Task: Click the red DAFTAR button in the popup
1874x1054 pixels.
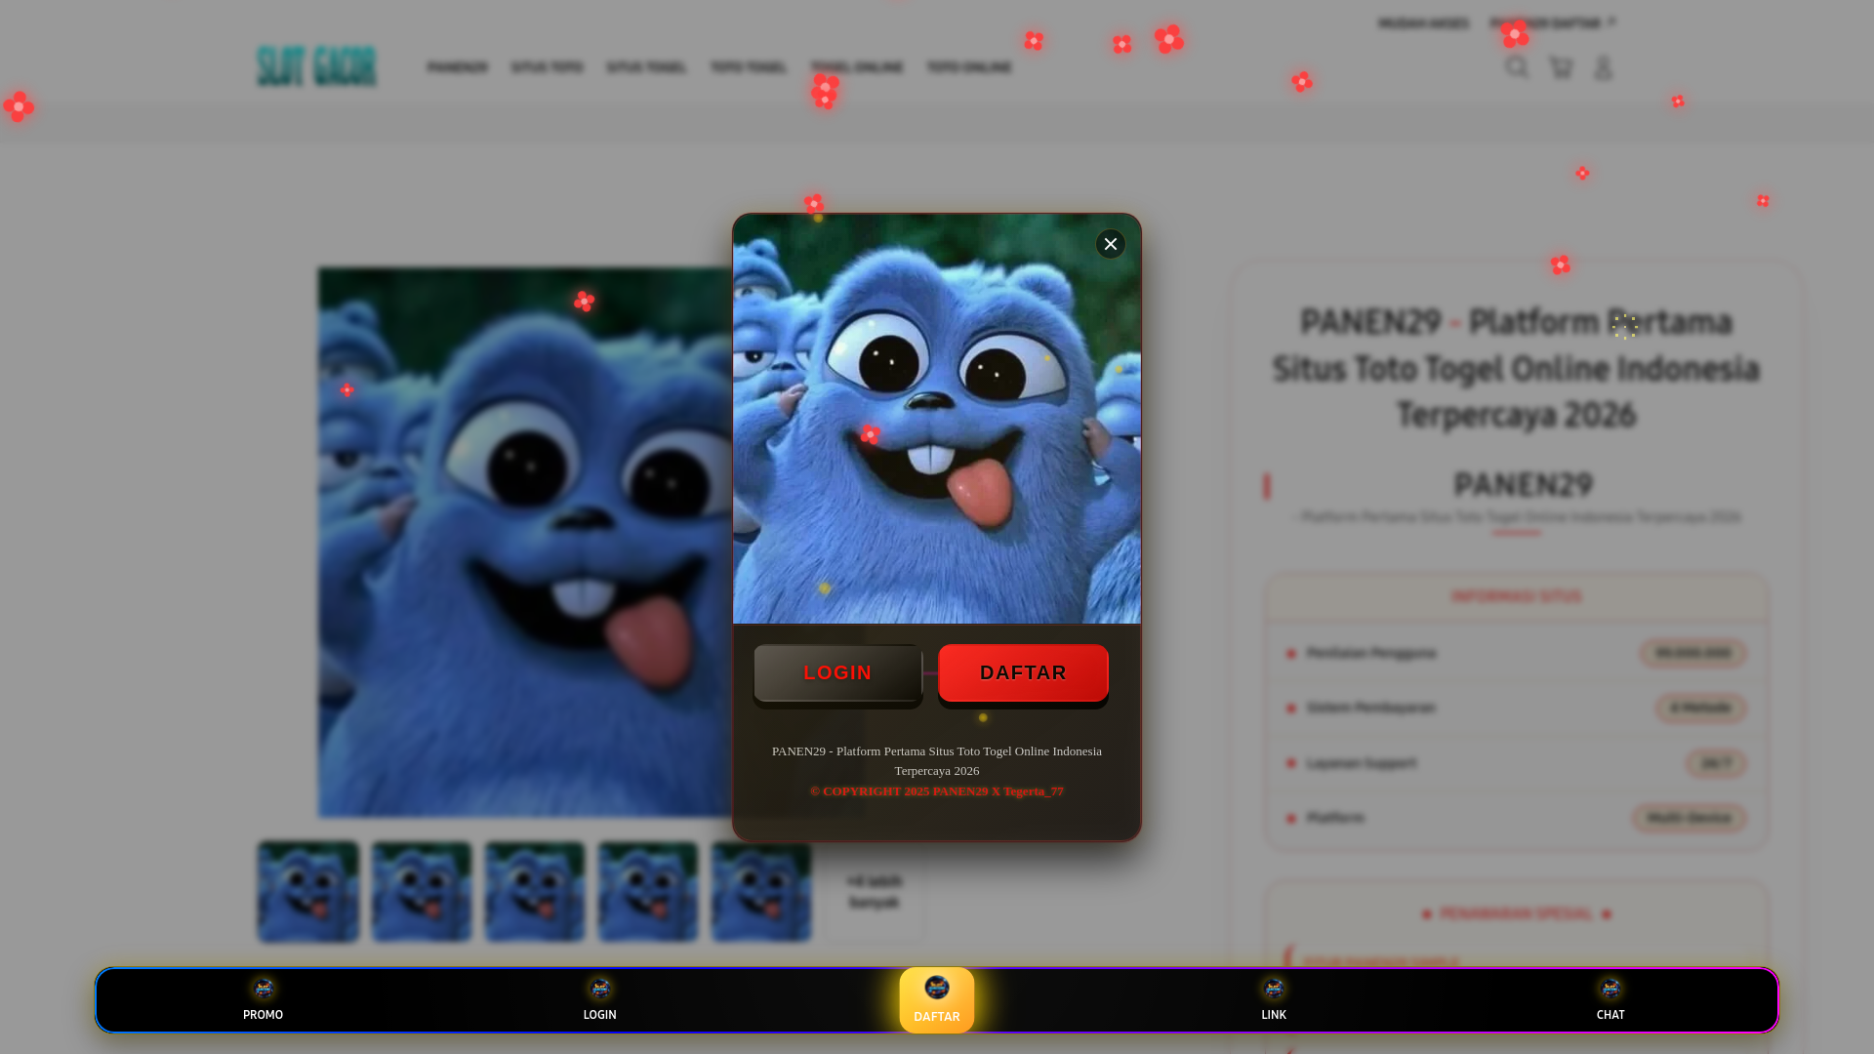Action: [1023, 673]
